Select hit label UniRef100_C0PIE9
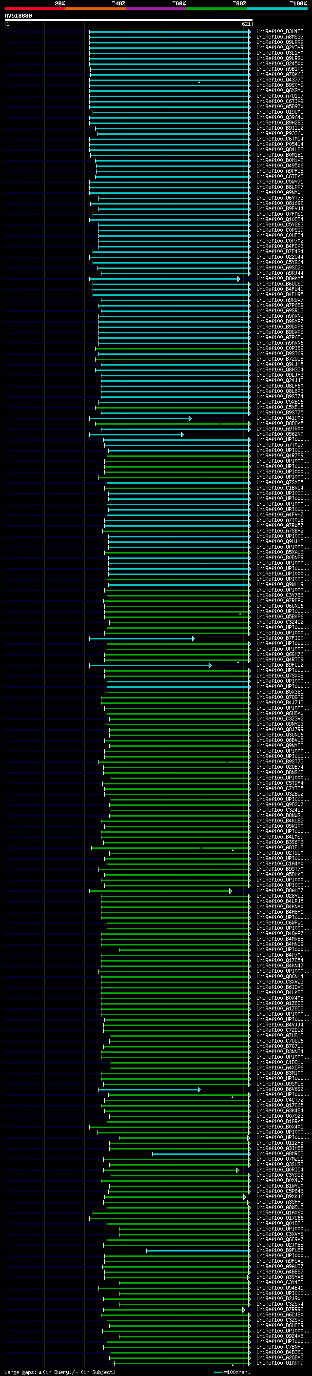 pos(280,349)
